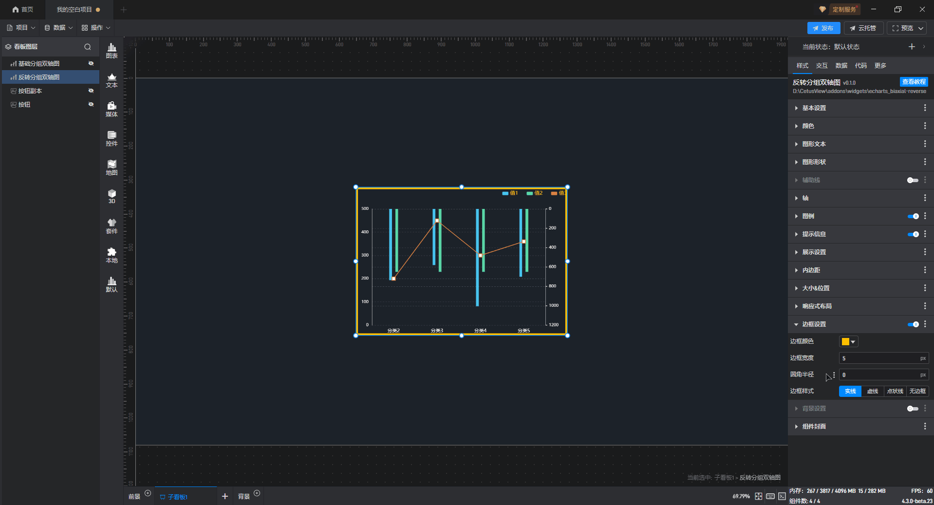Open the 数据 menu in toolbar
Viewport: 934px width, 505px height.
pos(58,28)
